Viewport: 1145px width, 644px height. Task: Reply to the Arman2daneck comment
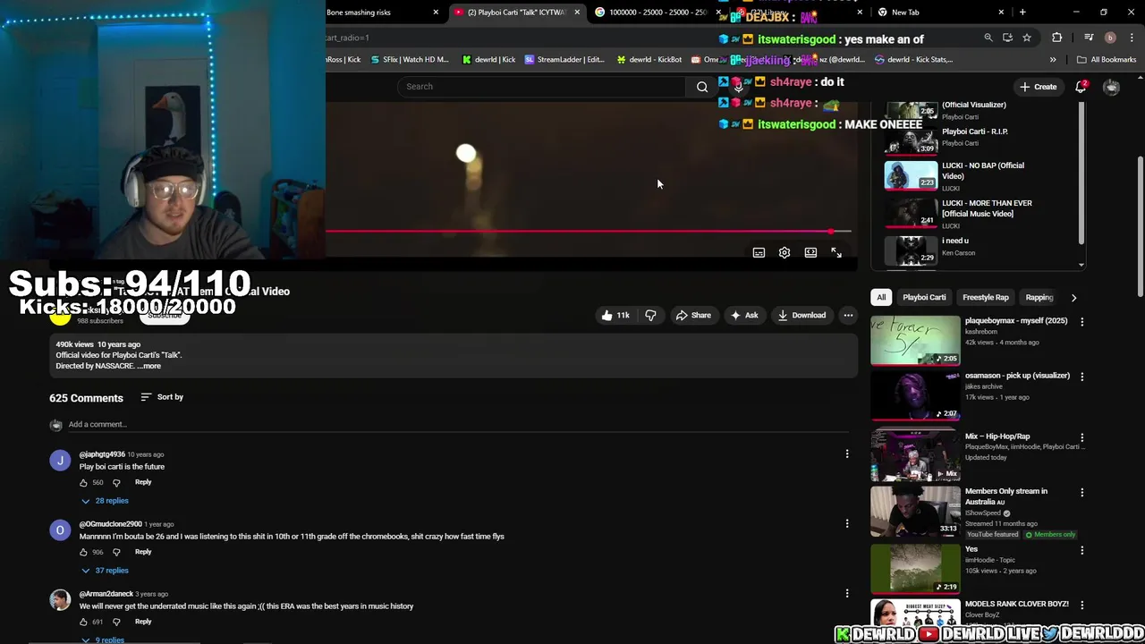(143, 622)
